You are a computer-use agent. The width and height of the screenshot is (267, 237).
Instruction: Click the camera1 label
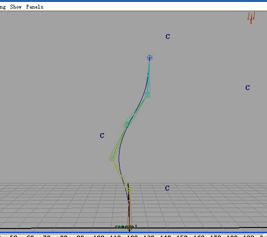126,227
